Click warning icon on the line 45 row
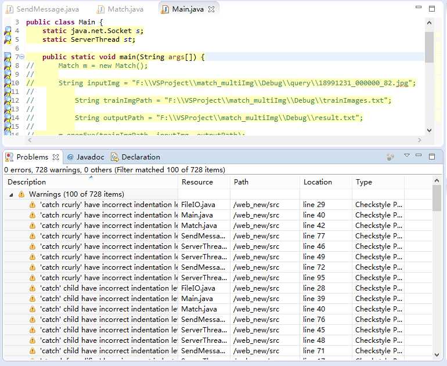447x366 pixels. [33, 330]
